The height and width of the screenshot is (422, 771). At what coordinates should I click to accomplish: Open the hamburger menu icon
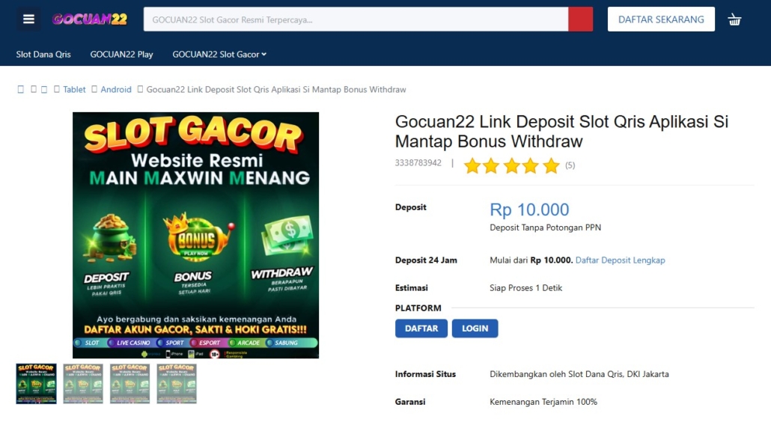click(28, 19)
